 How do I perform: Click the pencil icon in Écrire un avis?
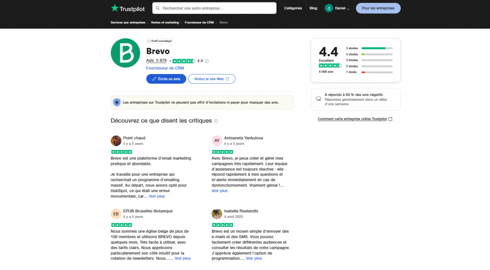point(154,79)
